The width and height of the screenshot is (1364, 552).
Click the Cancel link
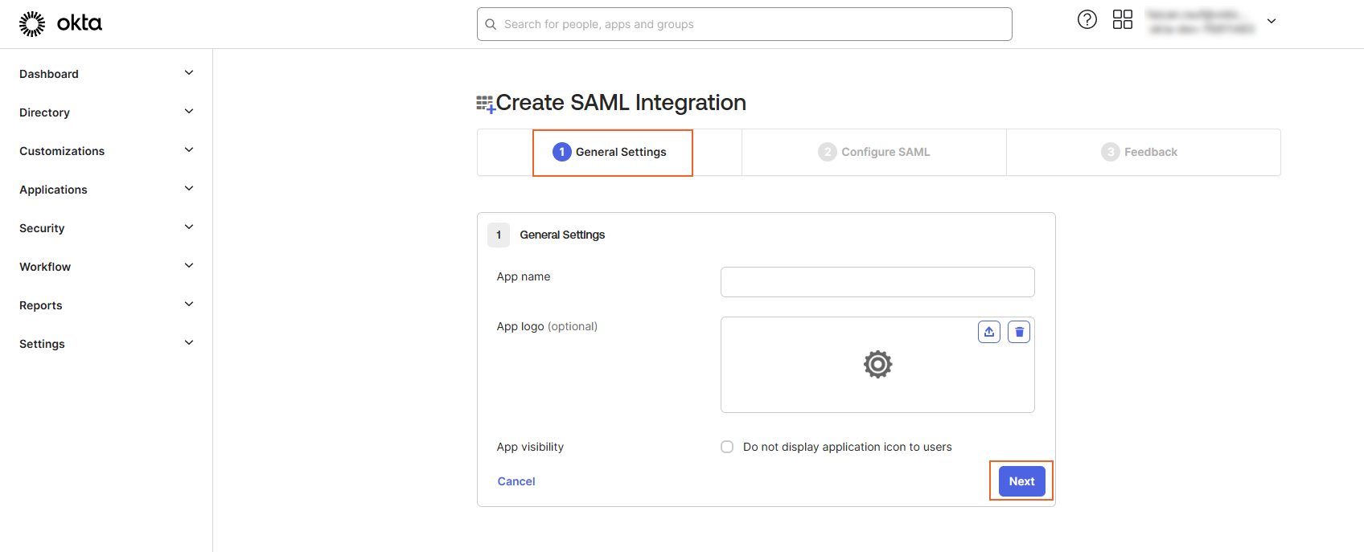pos(516,481)
